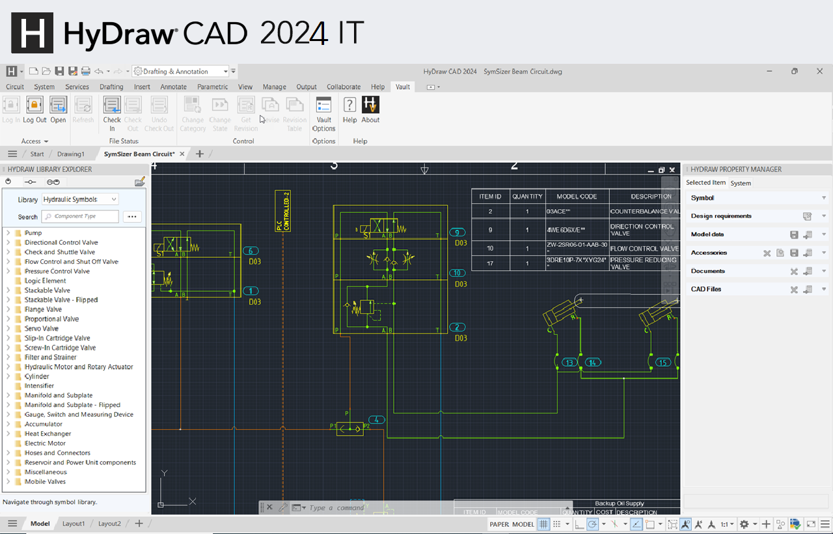The height and width of the screenshot is (534, 833).
Task: Create new drawing from quick access toolbar
Action: (x=35, y=71)
